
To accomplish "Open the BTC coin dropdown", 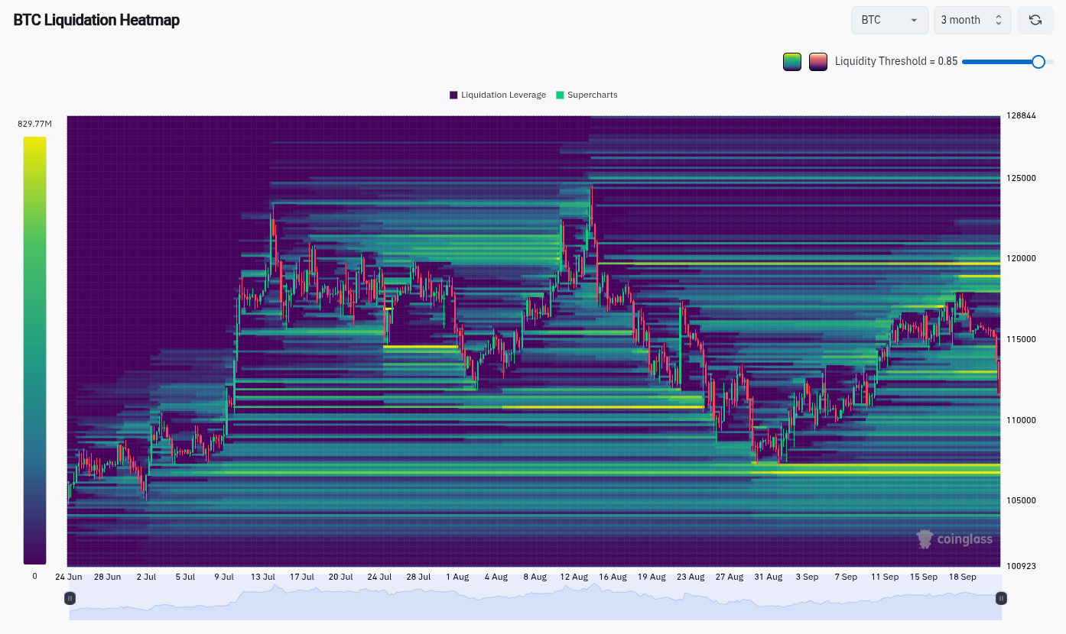I will [889, 20].
